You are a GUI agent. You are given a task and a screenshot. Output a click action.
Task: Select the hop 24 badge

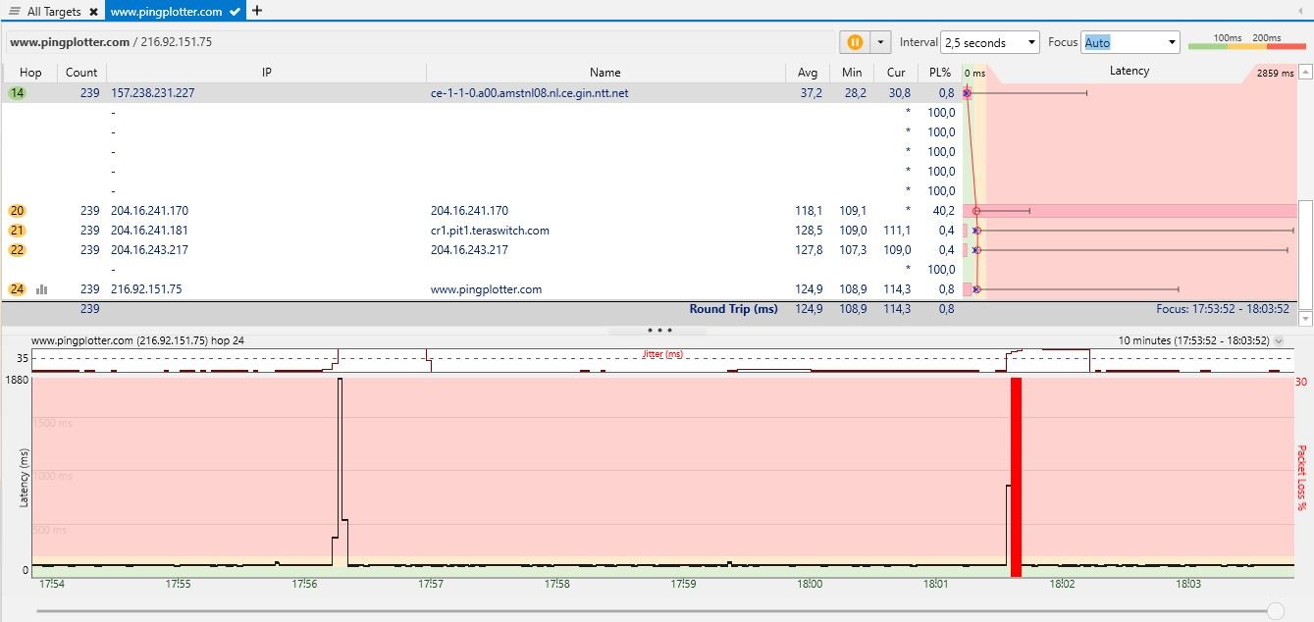coord(18,289)
